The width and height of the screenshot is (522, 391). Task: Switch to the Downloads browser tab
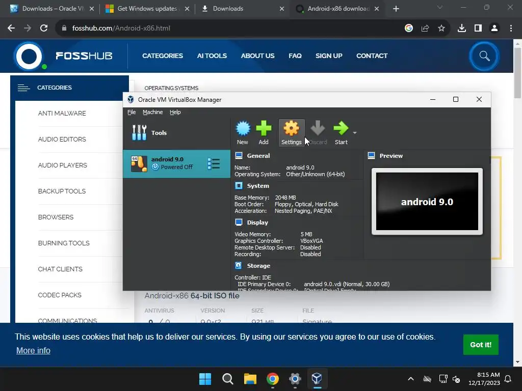click(x=243, y=9)
